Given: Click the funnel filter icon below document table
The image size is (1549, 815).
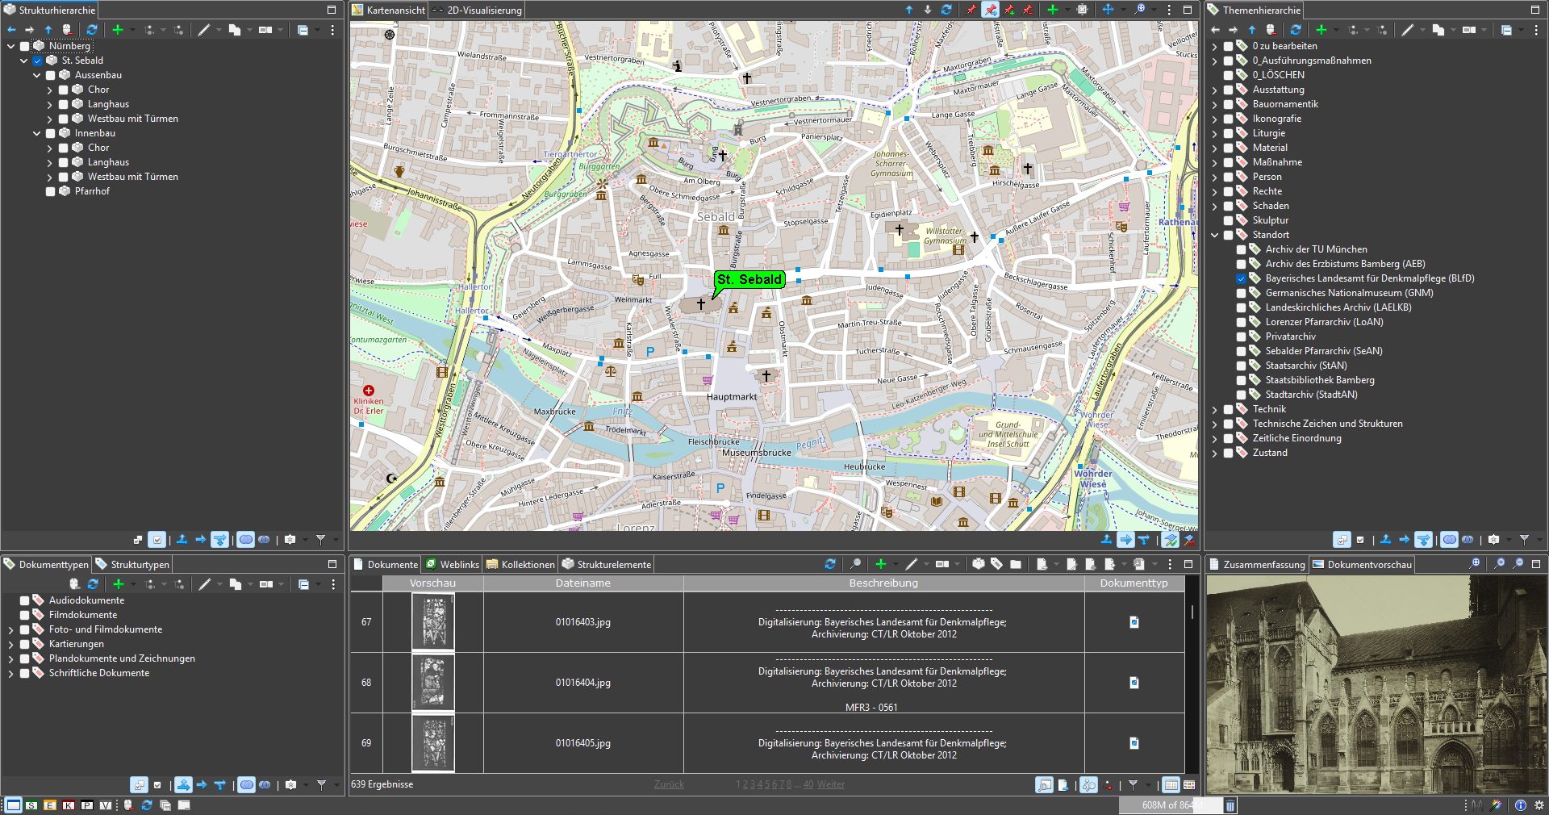Looking at the screenshot, I should pos(1133,785).
